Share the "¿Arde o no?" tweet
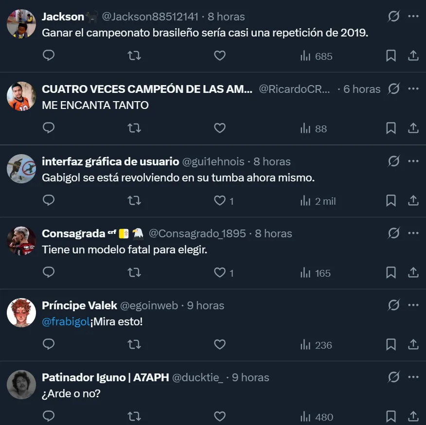The image size is (426, 425). (x=413, y=416)
